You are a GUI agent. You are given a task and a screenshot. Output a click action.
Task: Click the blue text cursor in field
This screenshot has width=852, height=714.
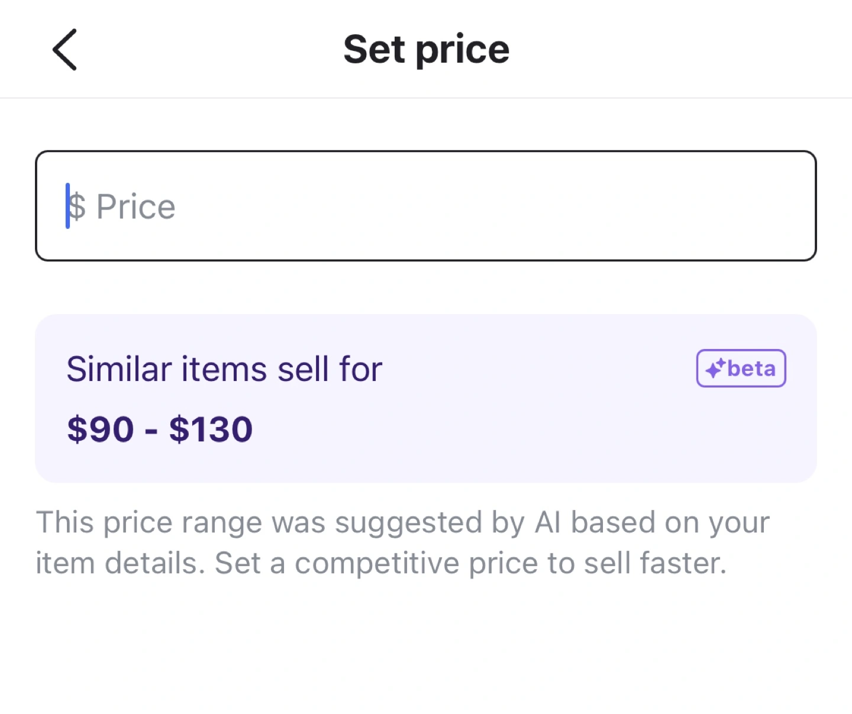pyautogui.click(x=67, y=206)
